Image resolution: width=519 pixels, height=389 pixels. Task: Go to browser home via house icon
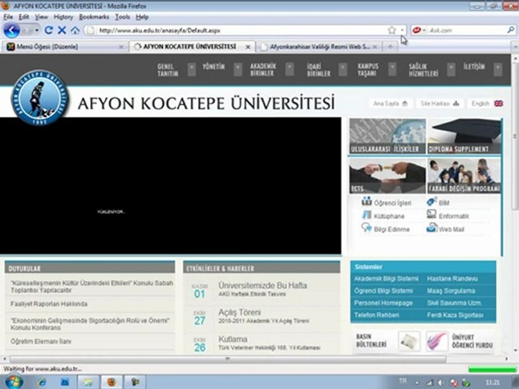click(75, 31)
